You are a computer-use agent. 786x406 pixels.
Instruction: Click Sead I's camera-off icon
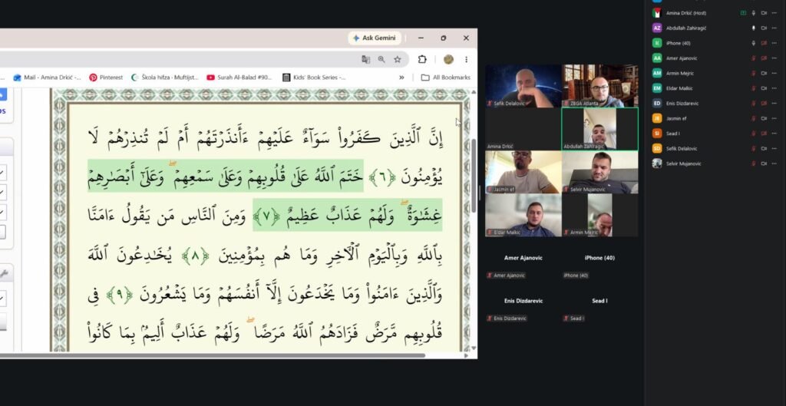click(x=764, y=134)
